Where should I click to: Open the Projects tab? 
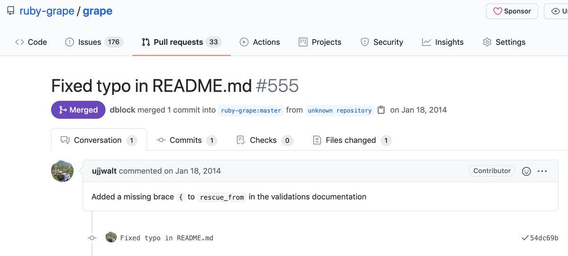tap(320, 42)
